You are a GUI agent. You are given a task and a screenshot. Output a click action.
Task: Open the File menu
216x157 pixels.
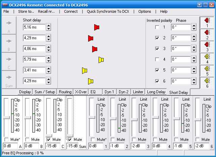pos(6,11)
